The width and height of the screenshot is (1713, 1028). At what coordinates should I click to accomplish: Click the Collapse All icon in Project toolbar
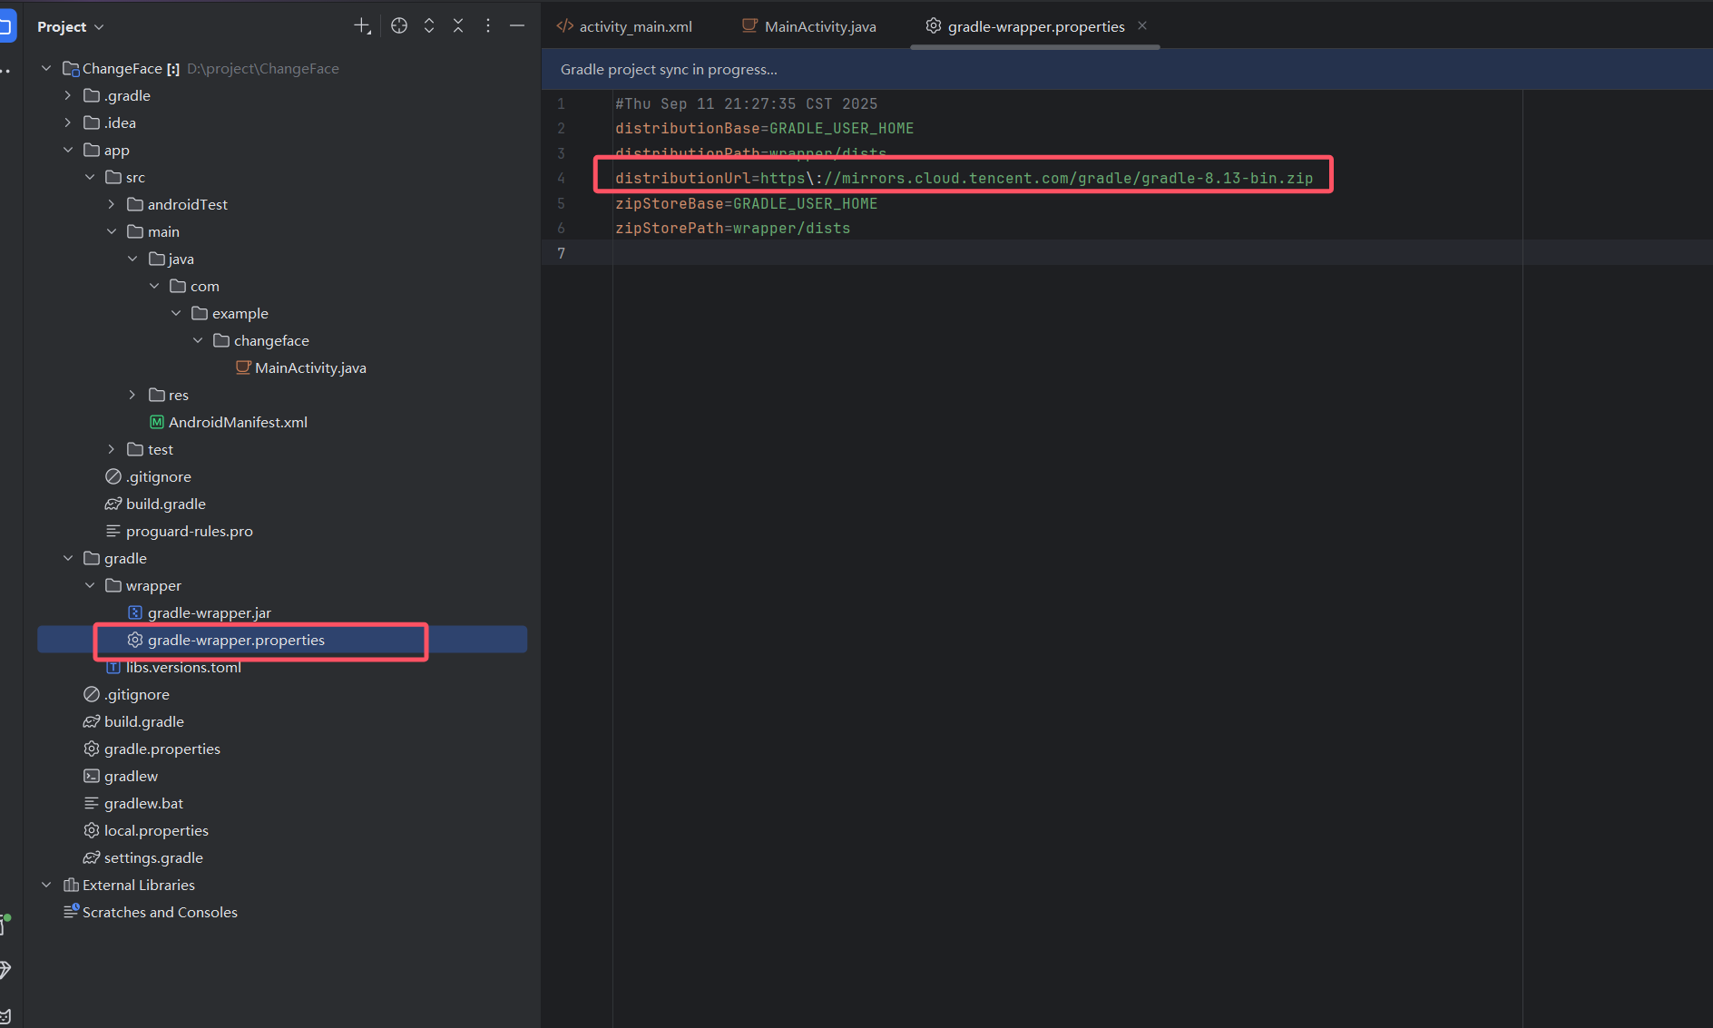tap(458, 26)
